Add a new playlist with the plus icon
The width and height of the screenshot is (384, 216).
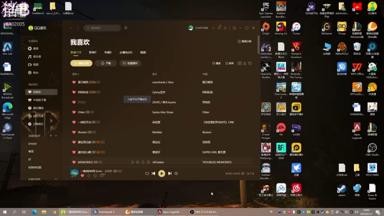pyautogui.click(x=51, y=135)
